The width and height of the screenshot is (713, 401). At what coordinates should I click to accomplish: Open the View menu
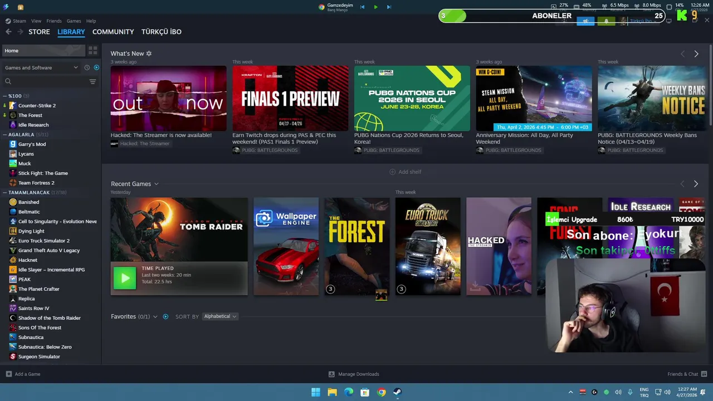(36, 21)
